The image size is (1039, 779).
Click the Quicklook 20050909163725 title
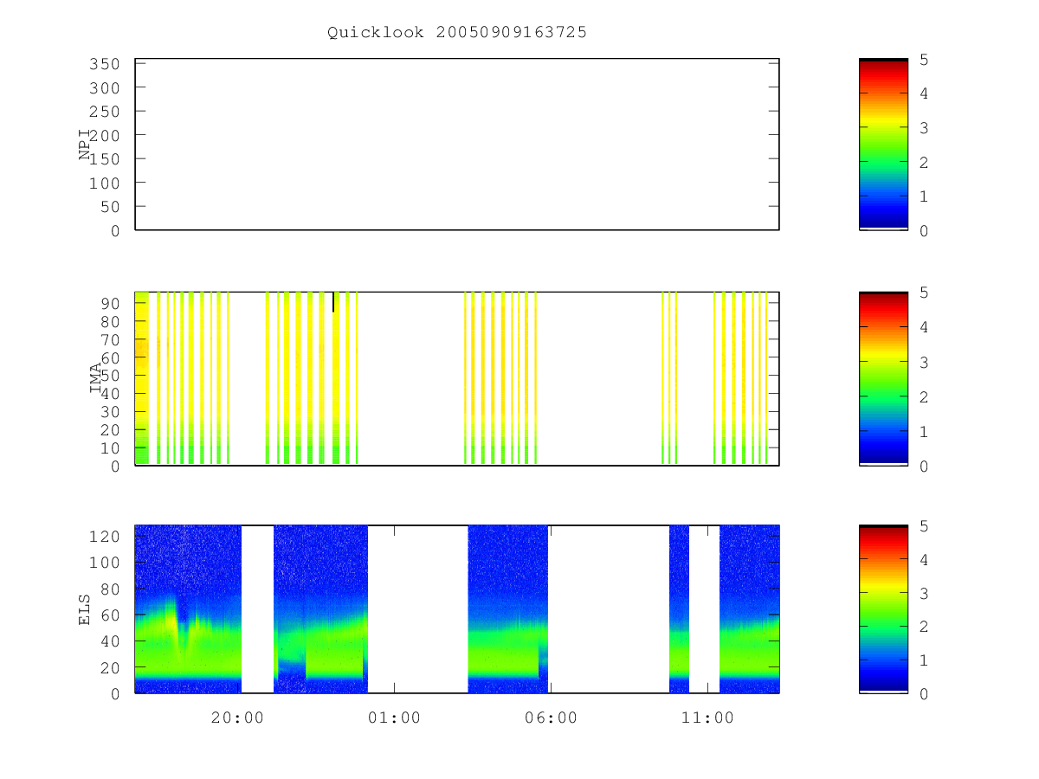click(457, 32)
